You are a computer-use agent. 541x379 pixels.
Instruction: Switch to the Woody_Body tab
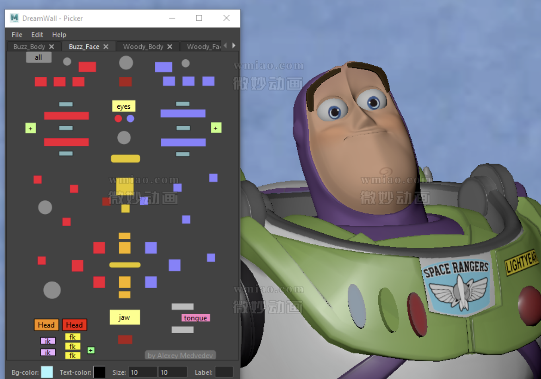click(x=143, y=47)
